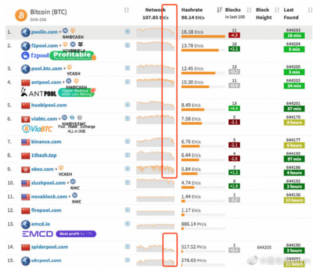The image size is (318, 274).
Task: Expand the f2pool.com row plus icon
Action: [127, 45]
